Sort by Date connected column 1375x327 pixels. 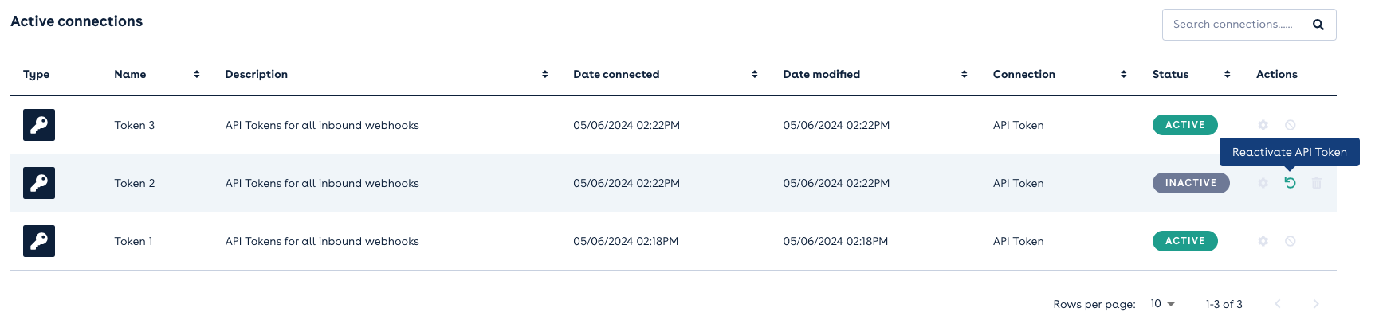pyautogui.click(x=754, y=74)
